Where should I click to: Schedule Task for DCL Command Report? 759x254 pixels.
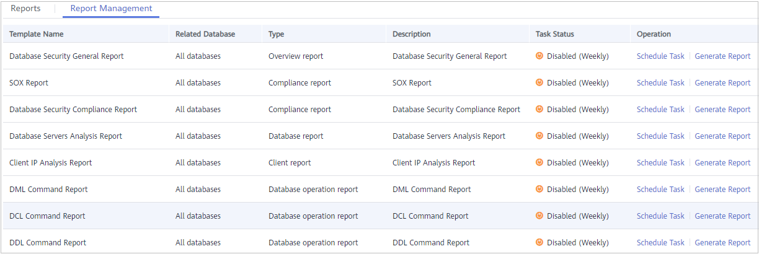660,216
